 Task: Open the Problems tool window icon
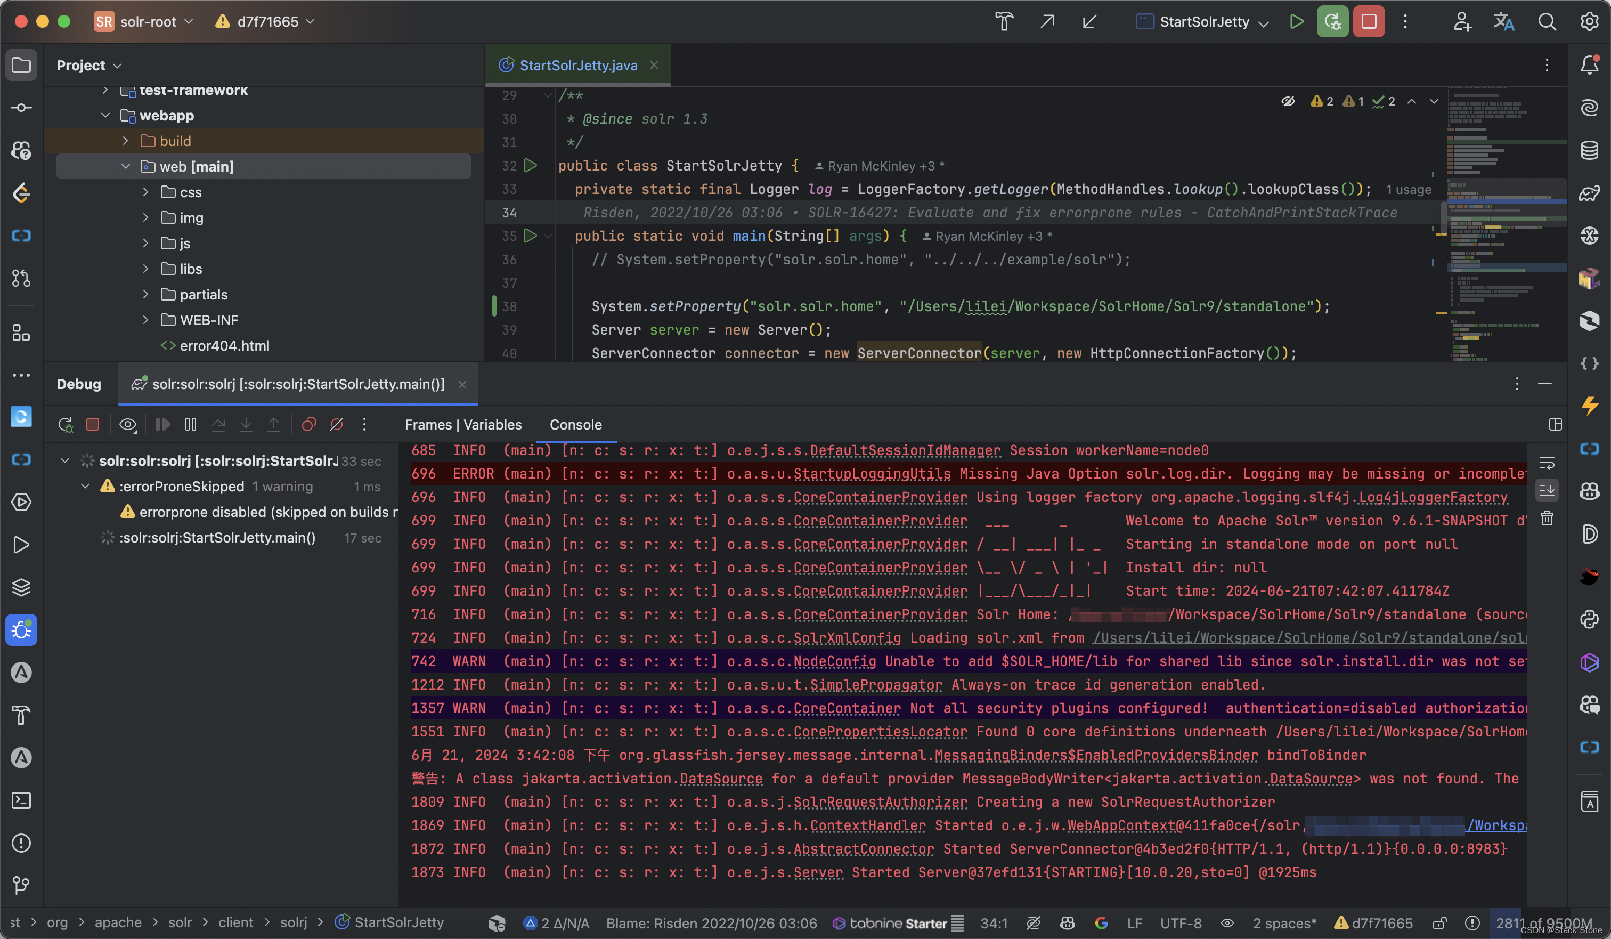(21, 843)
